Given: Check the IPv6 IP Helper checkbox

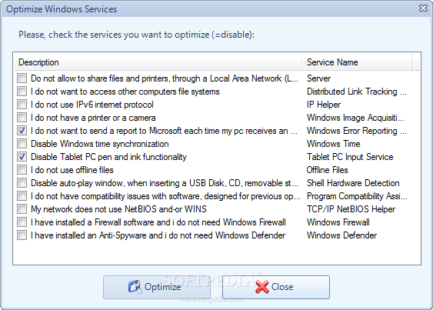Looking at the screenshot, I should [22, 105].
